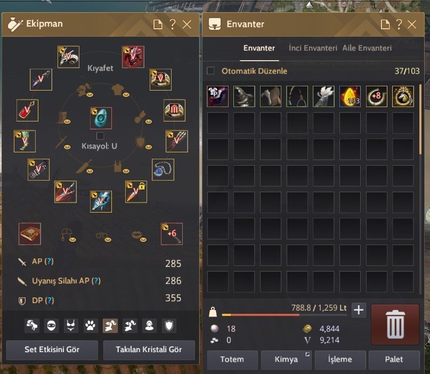
Task: Toggle the helmet shield visibility icon
Action: click(x=169, y=326)
